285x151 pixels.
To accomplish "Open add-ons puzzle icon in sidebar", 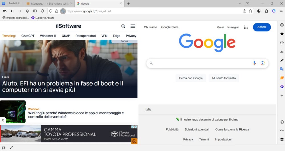I will click(x=282, y=122).
